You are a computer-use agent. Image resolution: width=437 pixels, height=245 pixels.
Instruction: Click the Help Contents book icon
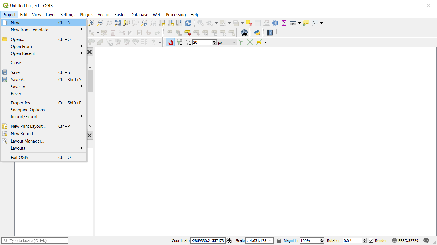pyautogui.click(x=270, y=33)
